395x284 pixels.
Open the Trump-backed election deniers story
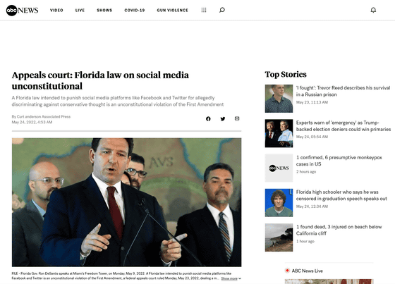click(344, 126)
